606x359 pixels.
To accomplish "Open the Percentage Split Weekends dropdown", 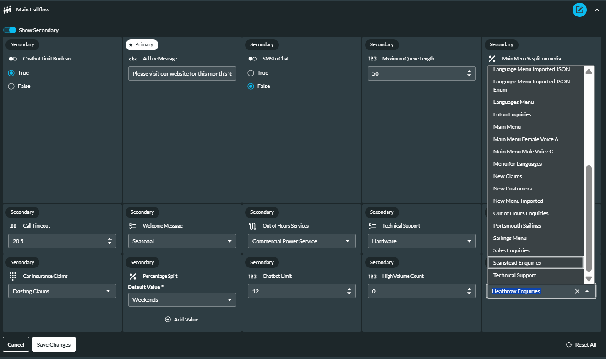I will [x=182, y=300].
